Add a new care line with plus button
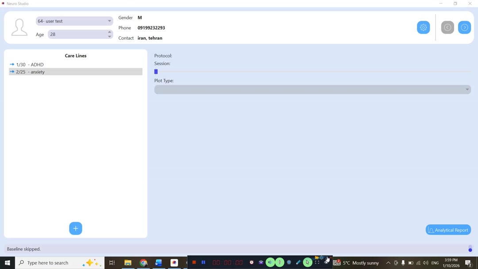The image size is (478, 269). click(x=76, y=228)
